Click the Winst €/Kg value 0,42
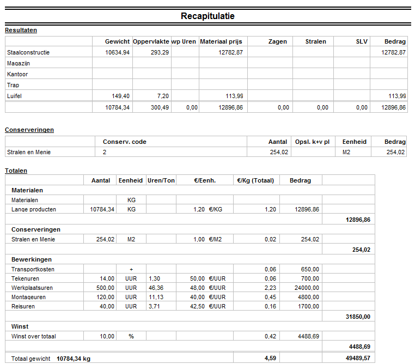The width and height of the screenshot is (415, 364). (x=270, y=336)
